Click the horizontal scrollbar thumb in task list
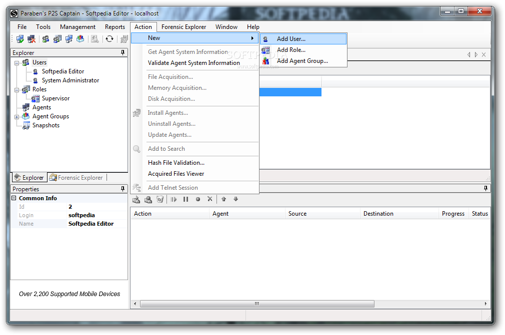 [257, 304]
